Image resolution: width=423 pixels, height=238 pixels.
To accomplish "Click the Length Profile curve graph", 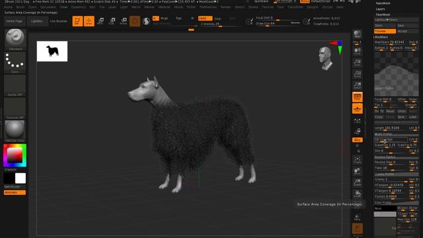I will (x=396, y=73).
